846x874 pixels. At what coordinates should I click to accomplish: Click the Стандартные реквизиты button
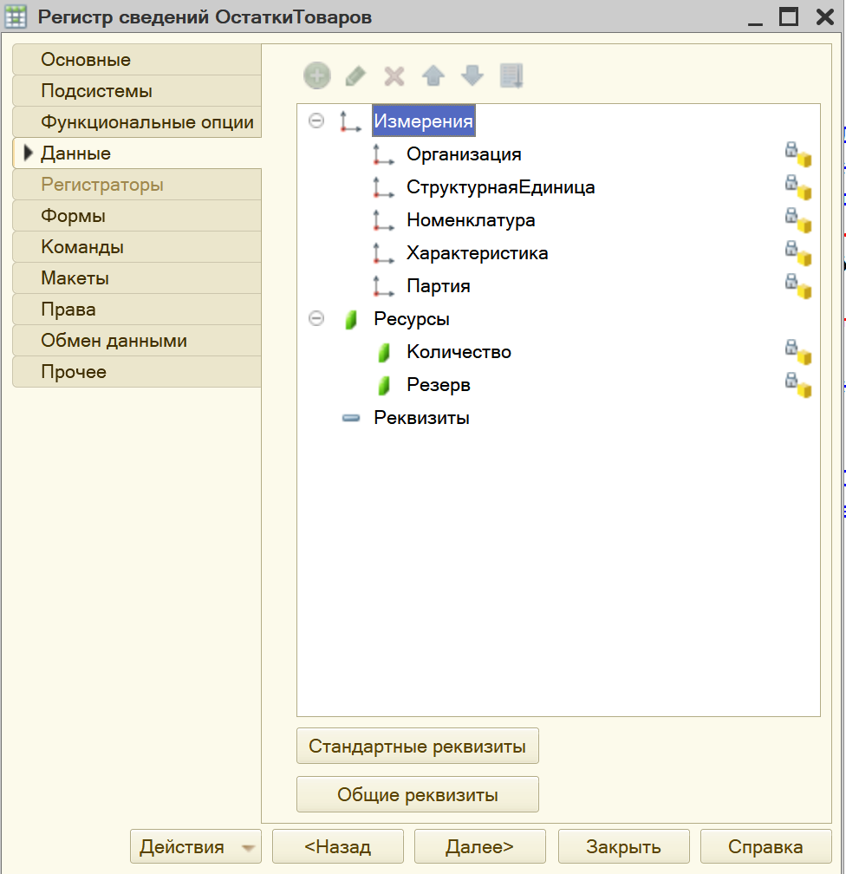click(418, 746)
